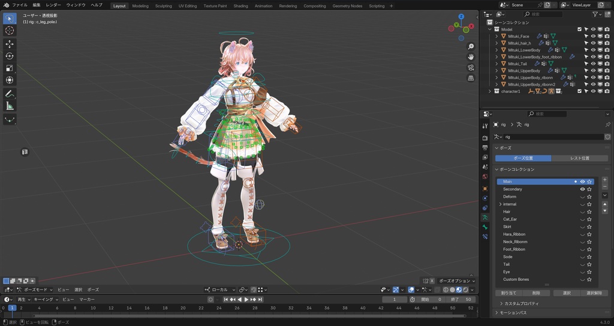Open Scene properties tab icon

(485, 167)
